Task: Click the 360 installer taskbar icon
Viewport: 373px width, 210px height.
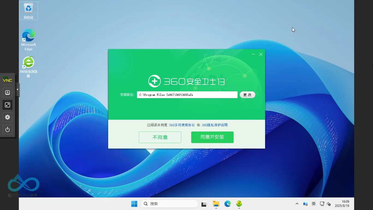Action: click(x=239, y=204)
